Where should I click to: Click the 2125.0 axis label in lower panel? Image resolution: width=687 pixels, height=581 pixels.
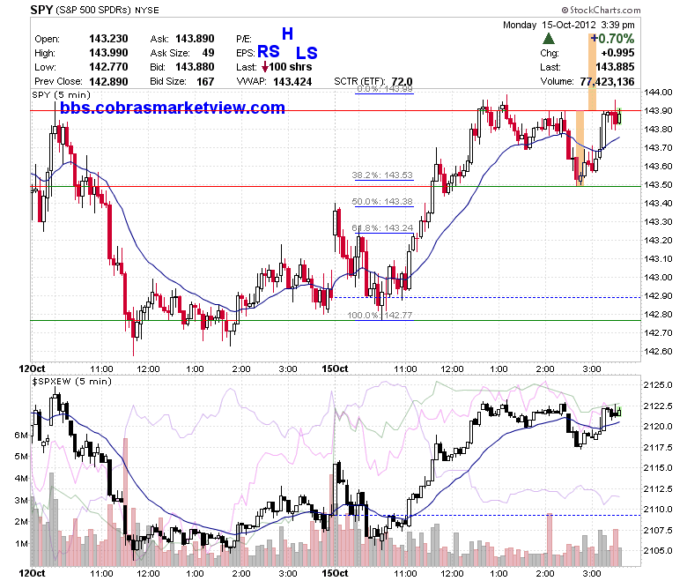click(658, 384)
